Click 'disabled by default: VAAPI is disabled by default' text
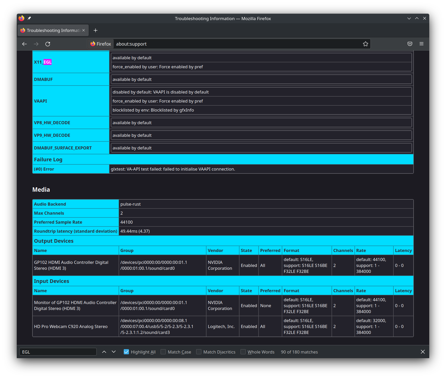 [x=161, y=92]
